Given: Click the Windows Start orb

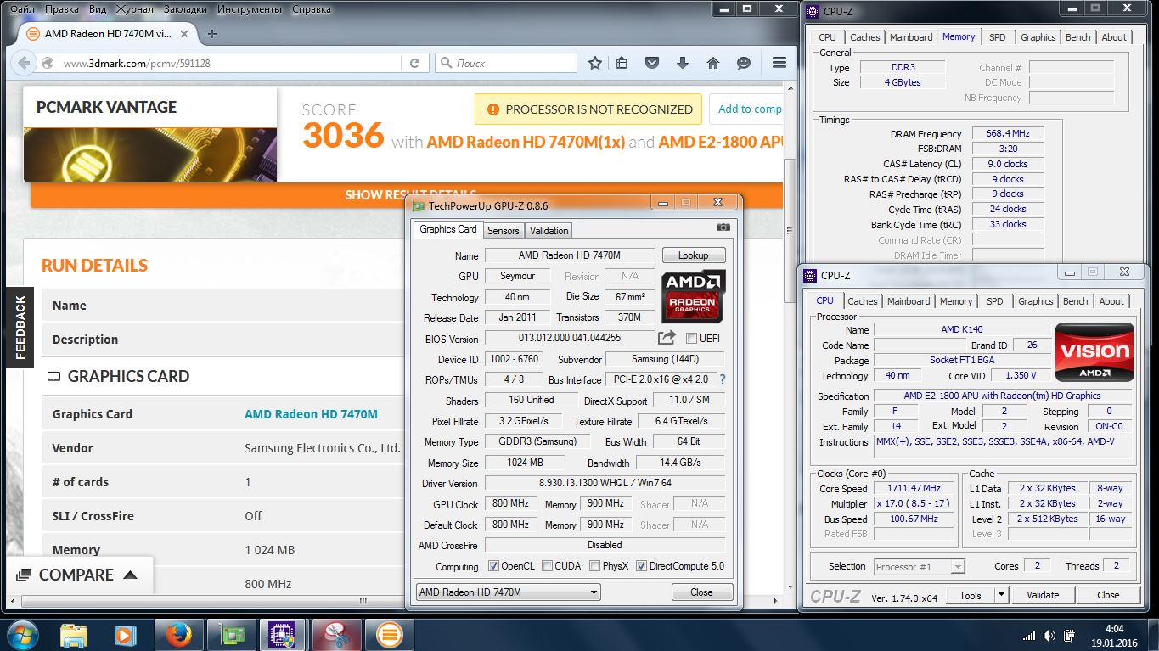Looking at the screenshot, I should [23, 634].
